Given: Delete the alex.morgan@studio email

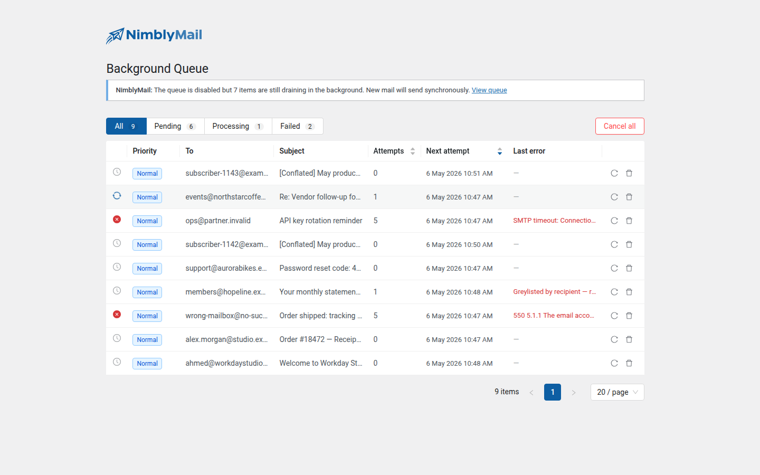Looking at the screenshot, I should (629, 339).
